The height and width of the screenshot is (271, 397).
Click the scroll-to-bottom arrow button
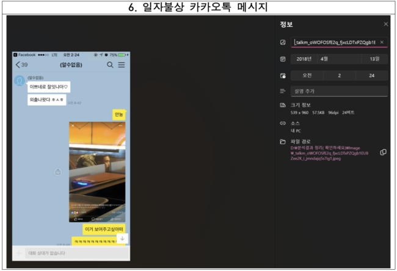(x=122, y=239)
